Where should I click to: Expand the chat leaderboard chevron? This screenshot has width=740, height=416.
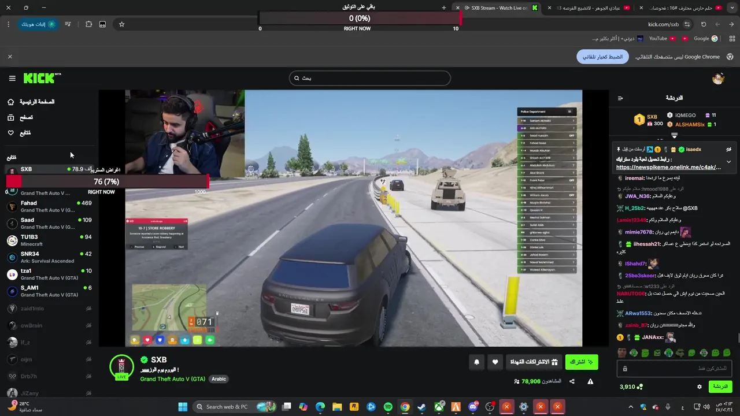[674, 135]
